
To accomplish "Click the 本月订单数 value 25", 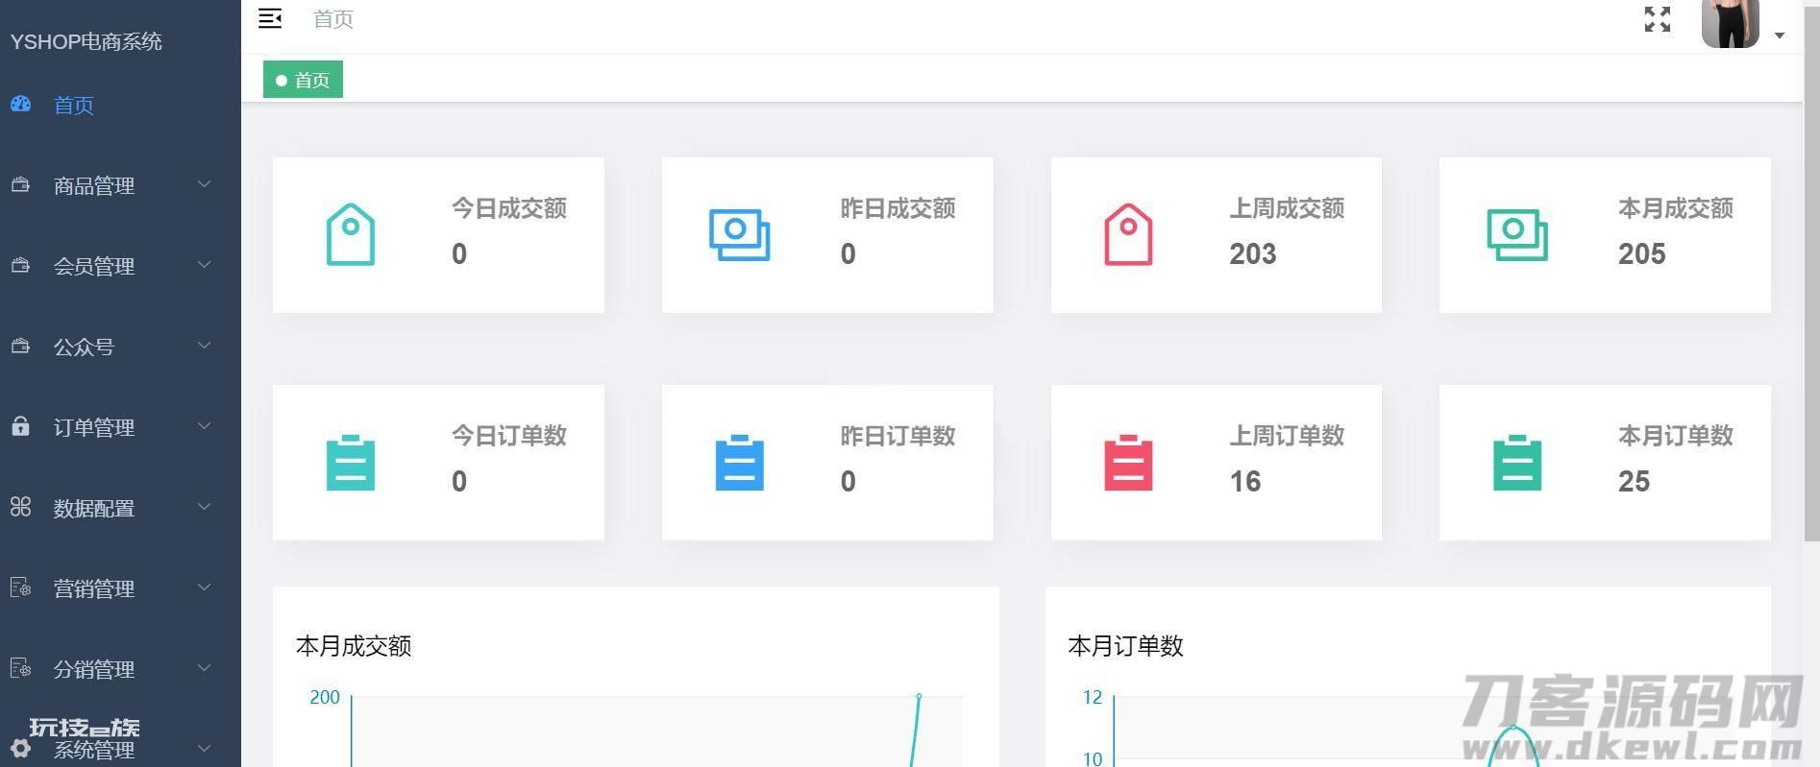I will coord(1634,481).
